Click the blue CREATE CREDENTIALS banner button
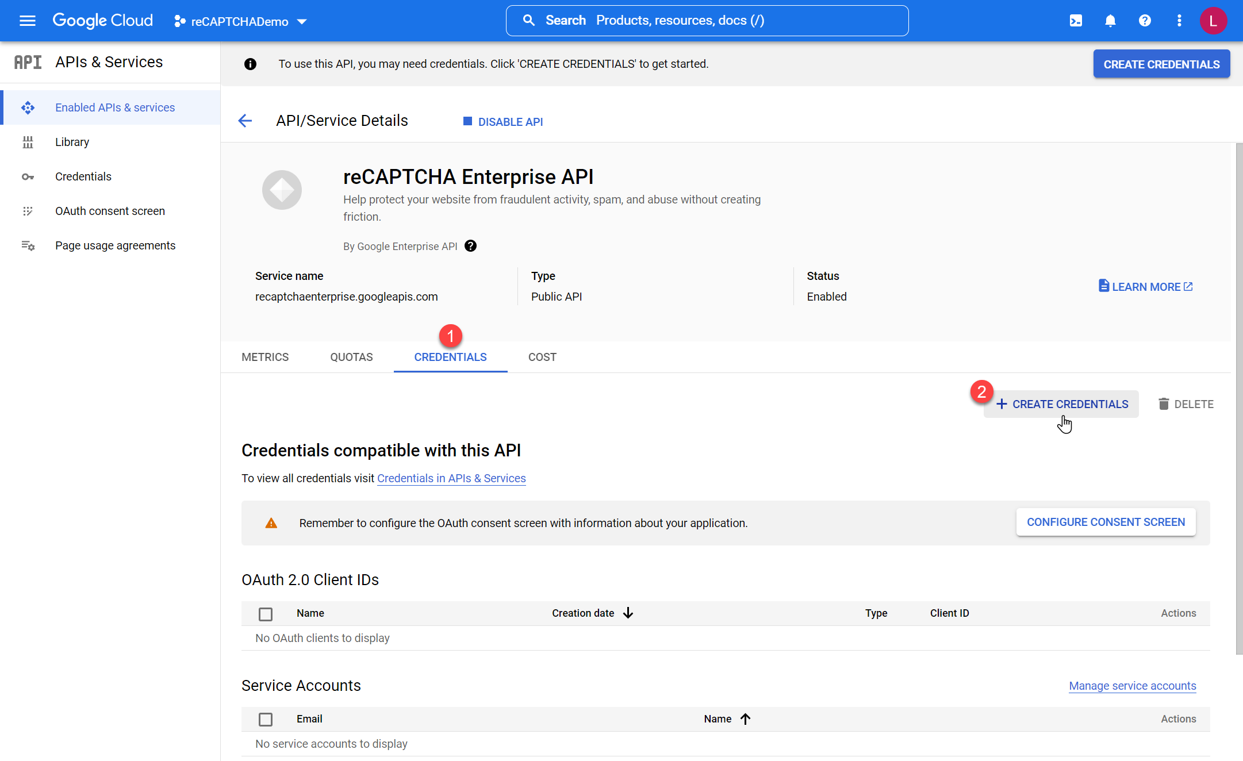 click(x=1161, y=64)
